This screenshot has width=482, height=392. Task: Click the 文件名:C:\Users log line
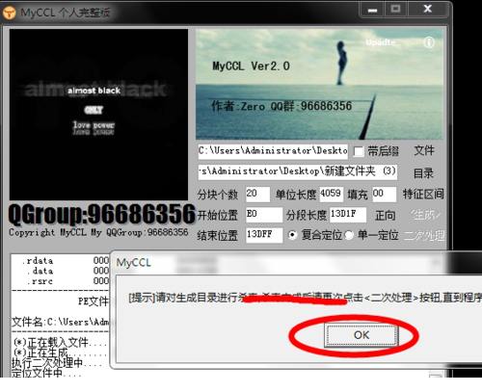[x=61, y=322]
